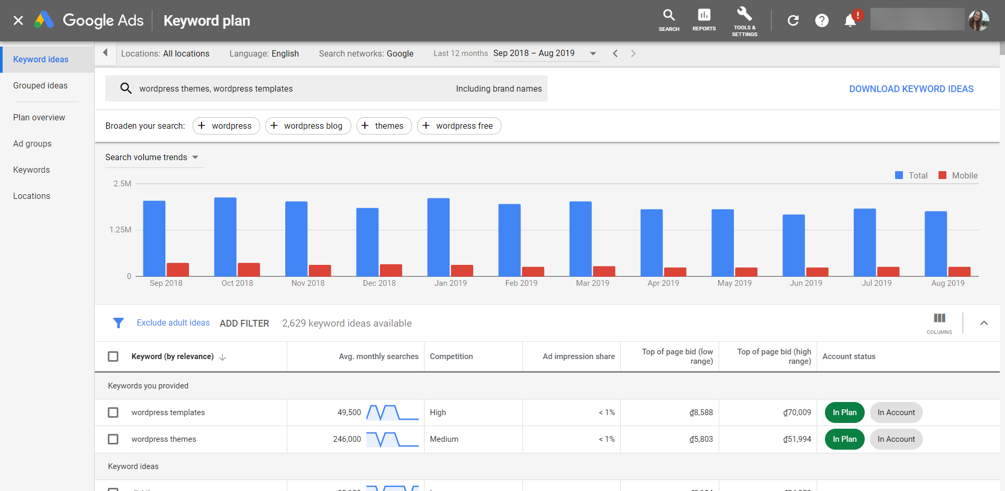
Task: Close the Keyword plan with X
Action: [x=18, y=20]
